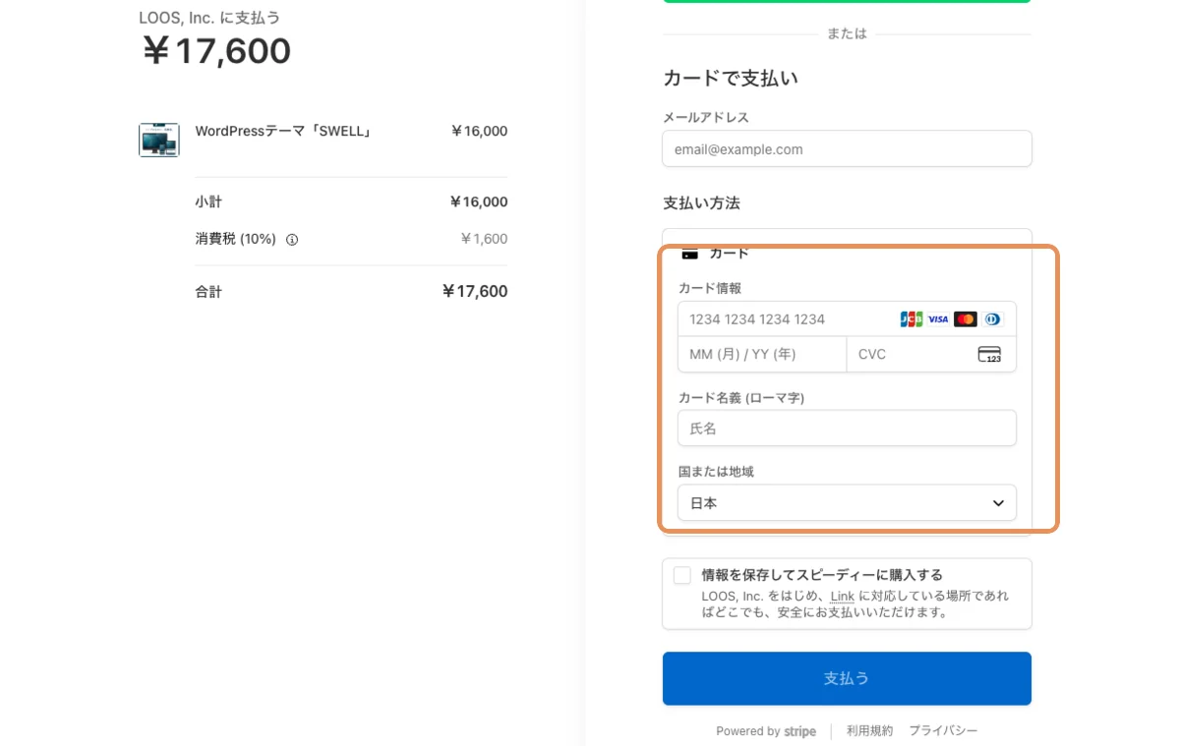1180x746 pixels.
Task: Click the card icon beside カード label
Action: (x=690, y=254)
